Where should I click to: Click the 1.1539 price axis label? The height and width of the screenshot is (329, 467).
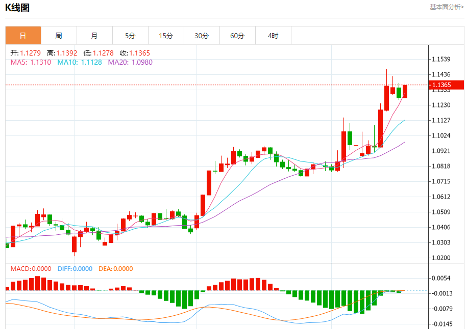tap(441, 59)
